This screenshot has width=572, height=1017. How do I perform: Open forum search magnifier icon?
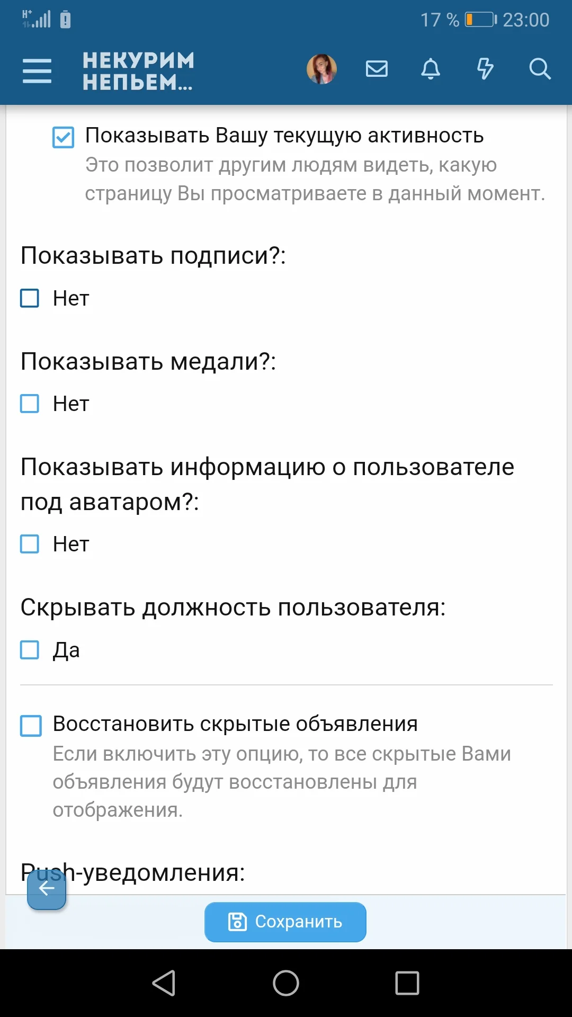540,69
